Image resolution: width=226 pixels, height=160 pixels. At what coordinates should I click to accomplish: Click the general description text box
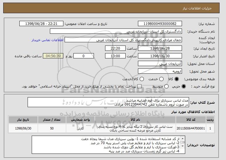108,102
